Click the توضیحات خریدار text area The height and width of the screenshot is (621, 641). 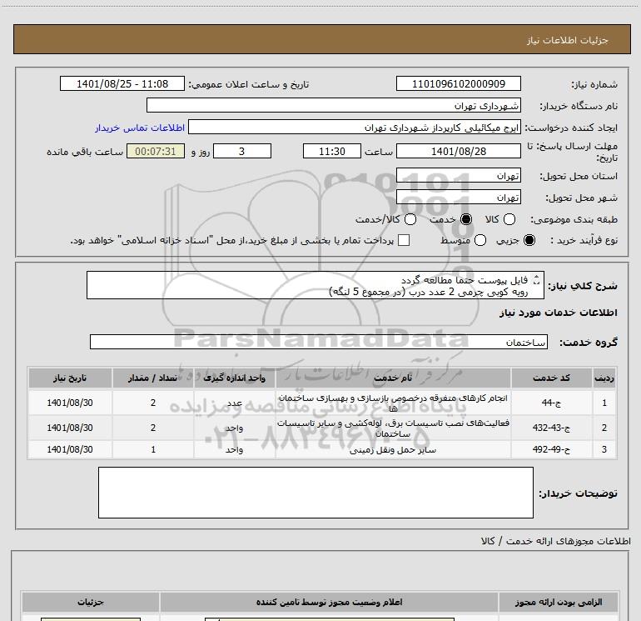point(316,493)
